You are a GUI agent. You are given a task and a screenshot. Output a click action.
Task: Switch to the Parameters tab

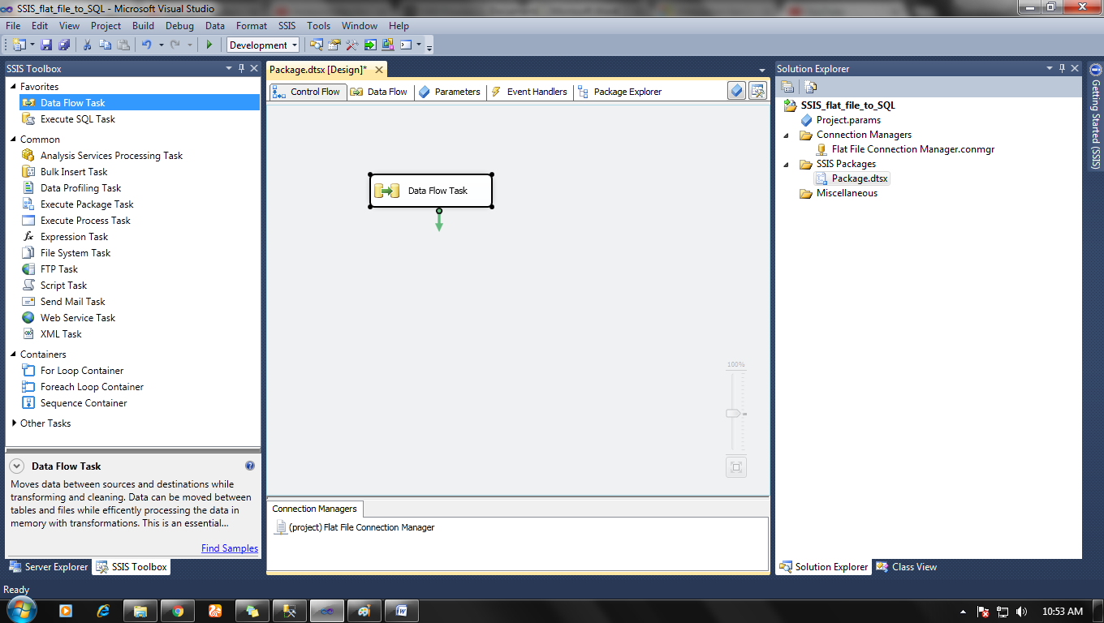tap(449, 92)
